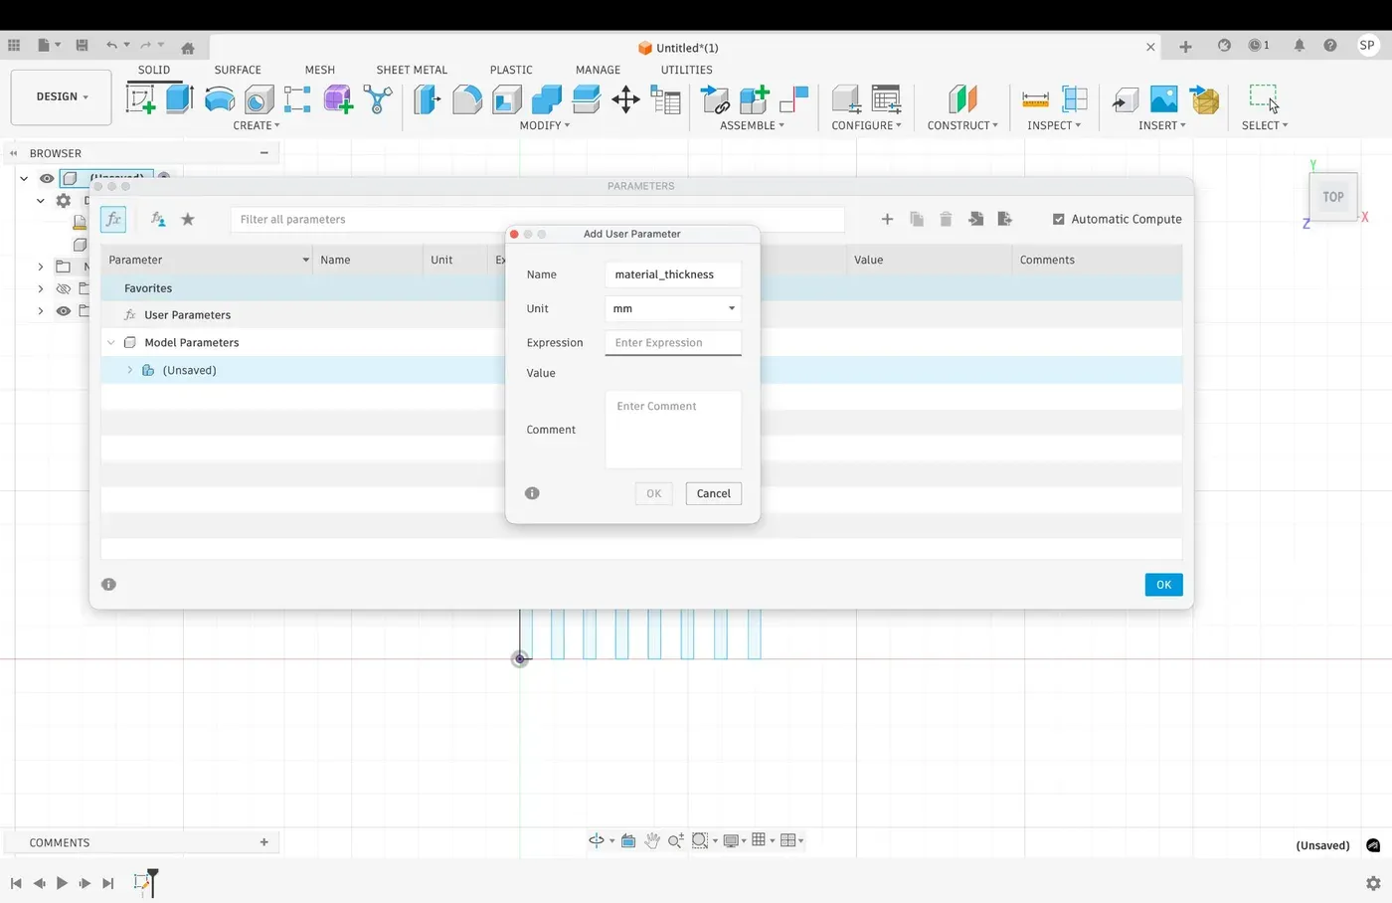Open the MODIFY dropdown menu
The height and width of the screenshot is (903, 1392).
pos(545,125)
